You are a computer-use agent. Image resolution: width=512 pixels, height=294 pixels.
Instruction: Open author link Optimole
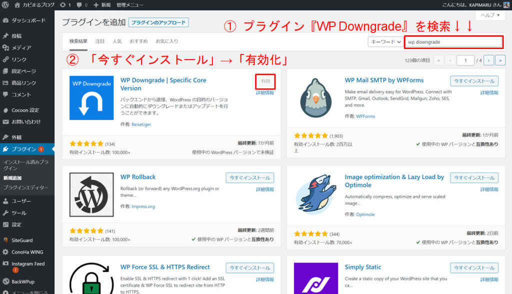[365, 214]
